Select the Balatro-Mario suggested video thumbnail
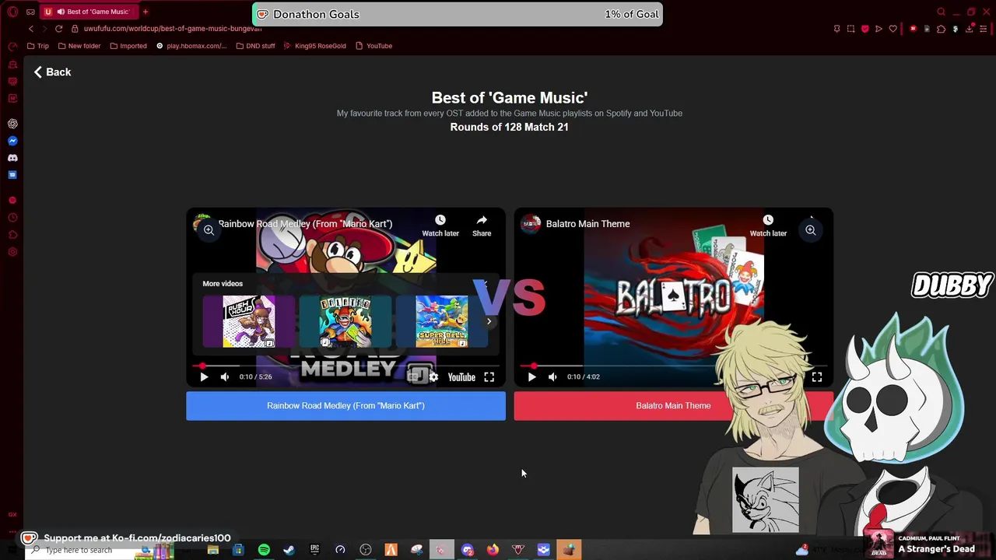996x560 pixels. point(345,321)
